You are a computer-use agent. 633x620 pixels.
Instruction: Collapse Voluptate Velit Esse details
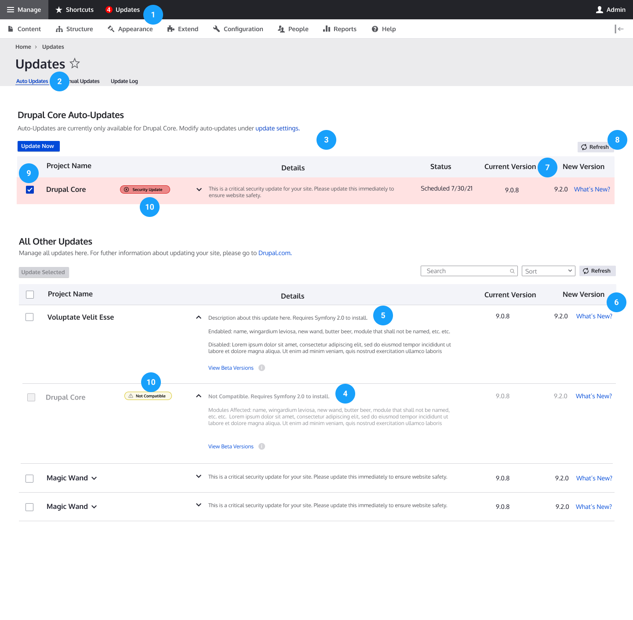click(199, 317)
